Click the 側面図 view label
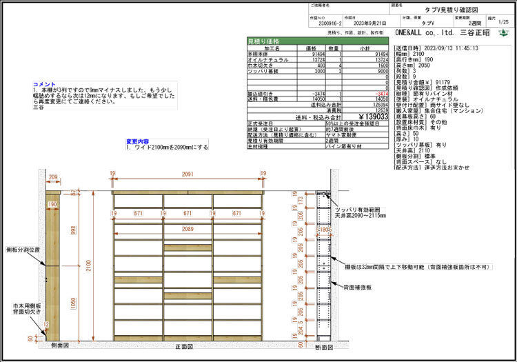This screenshot has width=517, height=362. [x=60, y=345]
